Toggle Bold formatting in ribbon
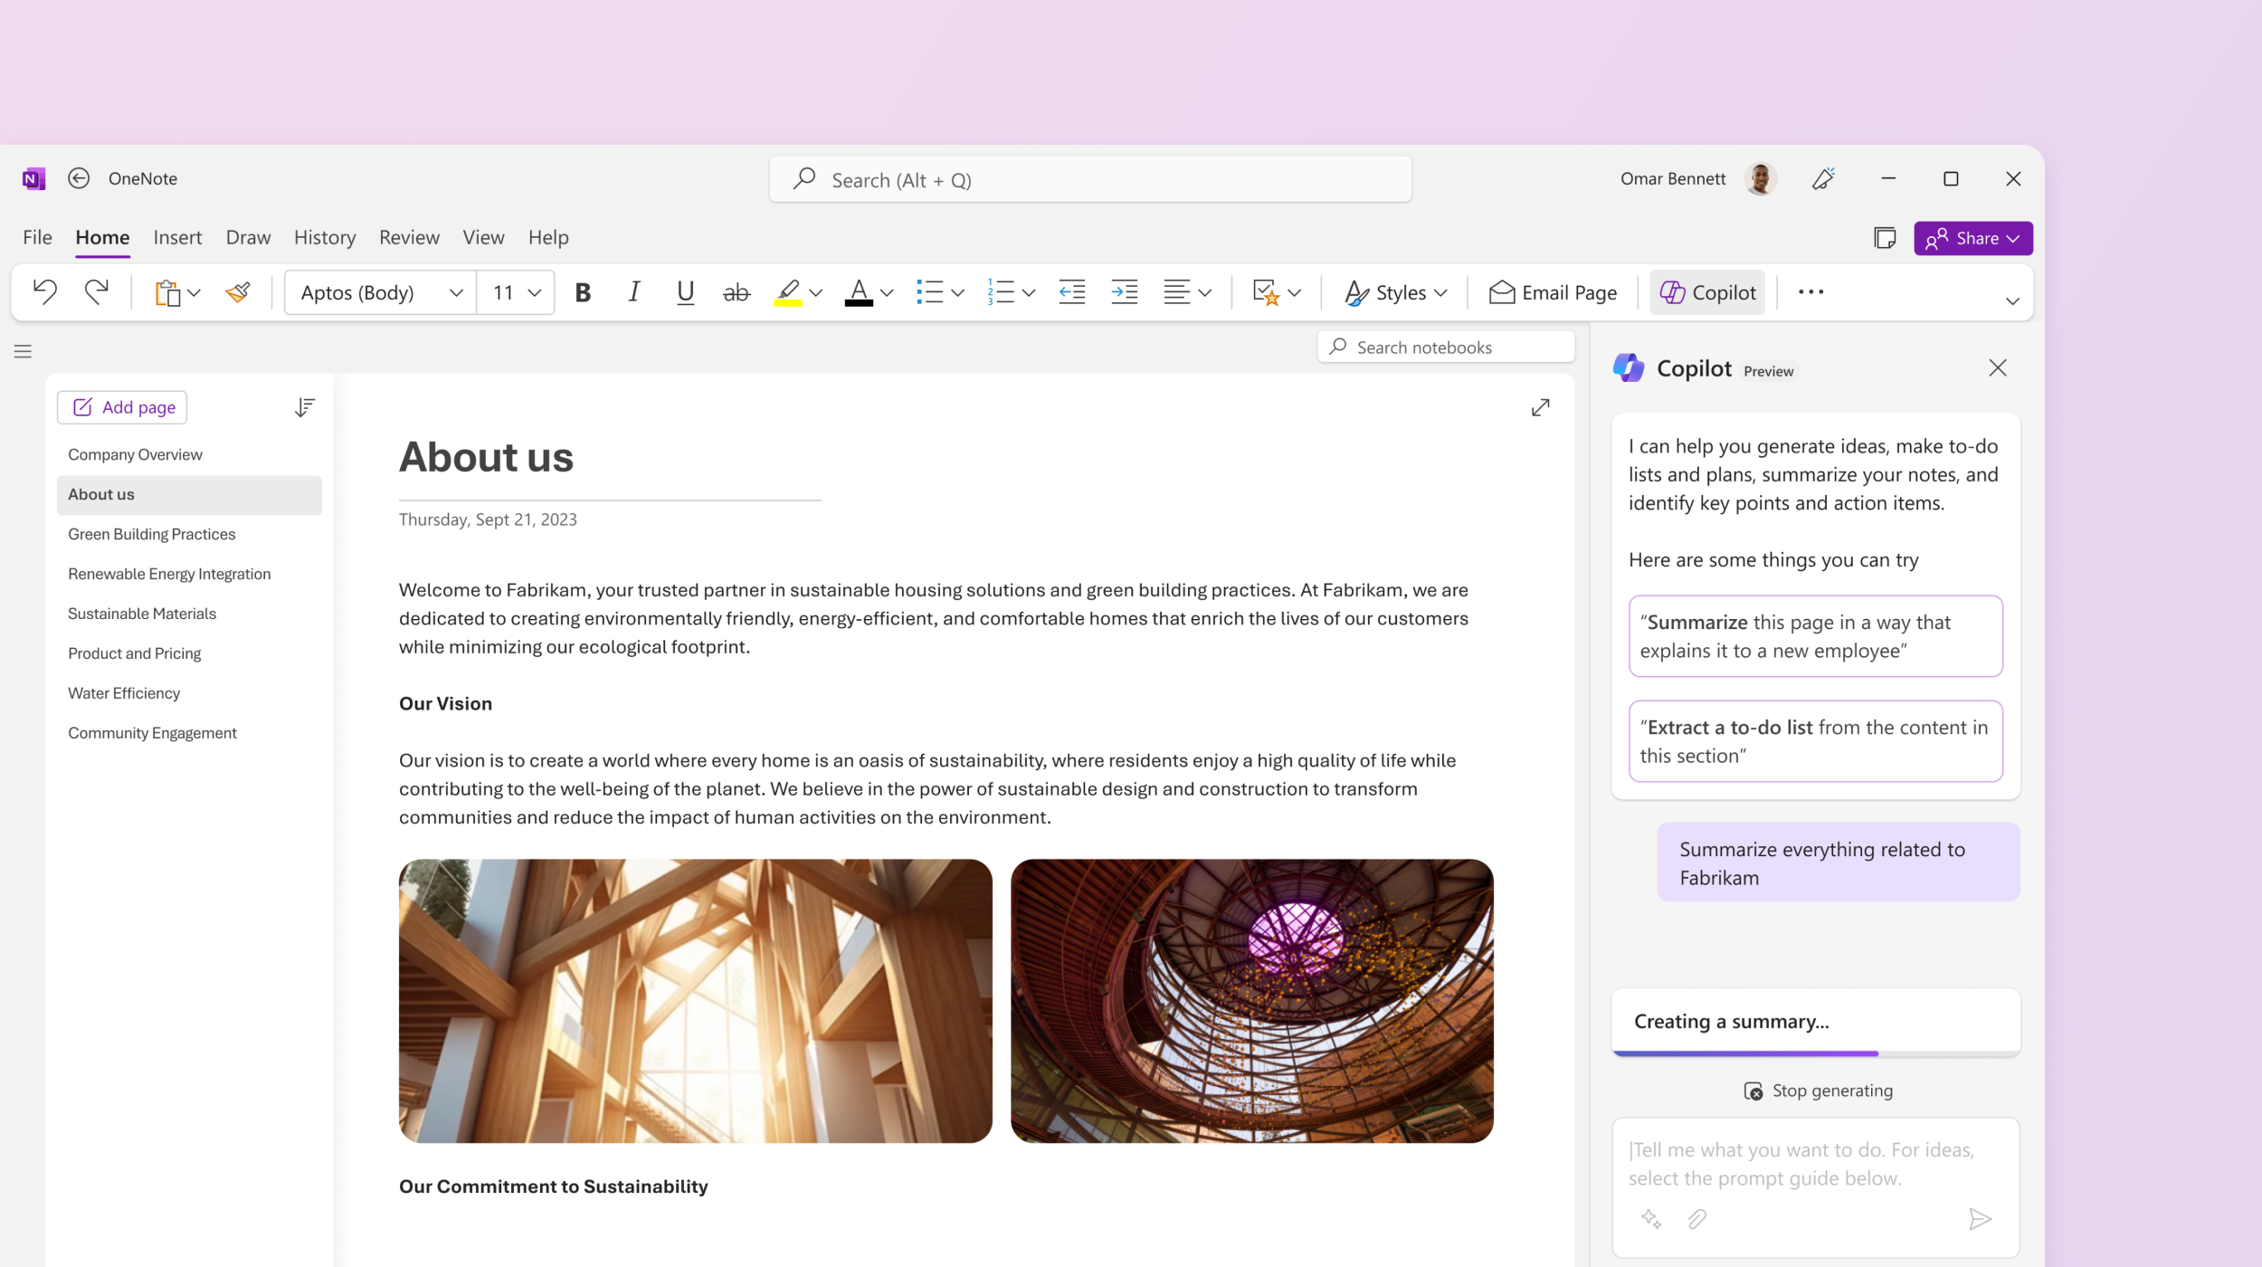 pyautogui.click(x=581, y=292)
